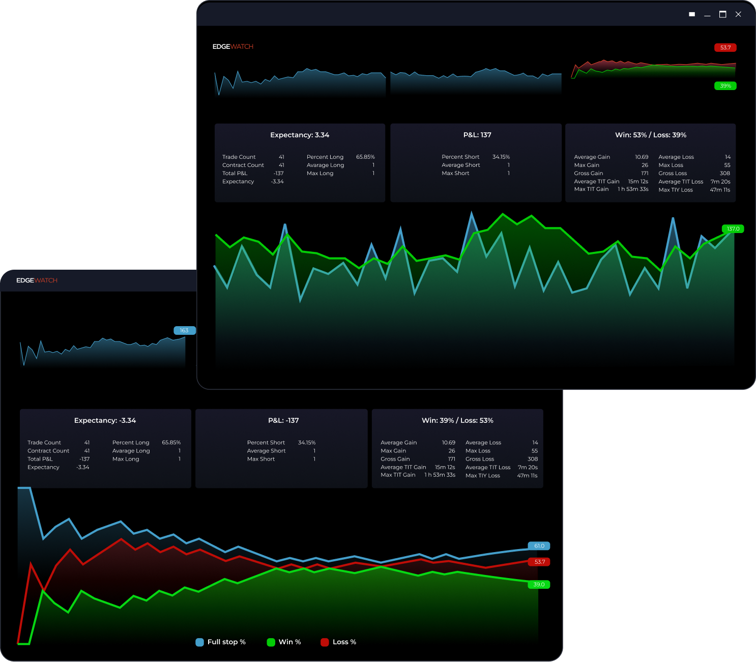Select 'Max Long' in the back window
756x662 pixels.
[x=126, y=459]
